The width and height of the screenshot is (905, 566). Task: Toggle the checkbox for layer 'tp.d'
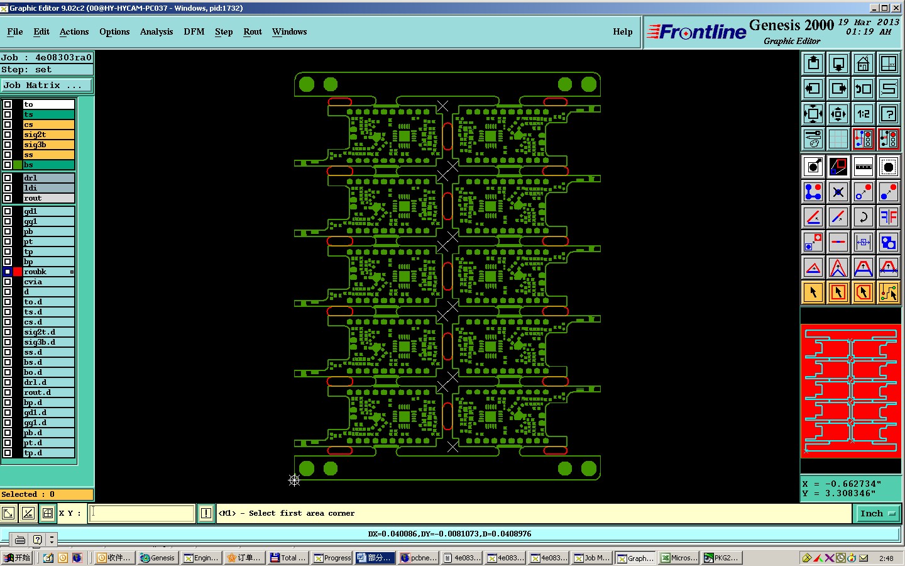(8, 453)
